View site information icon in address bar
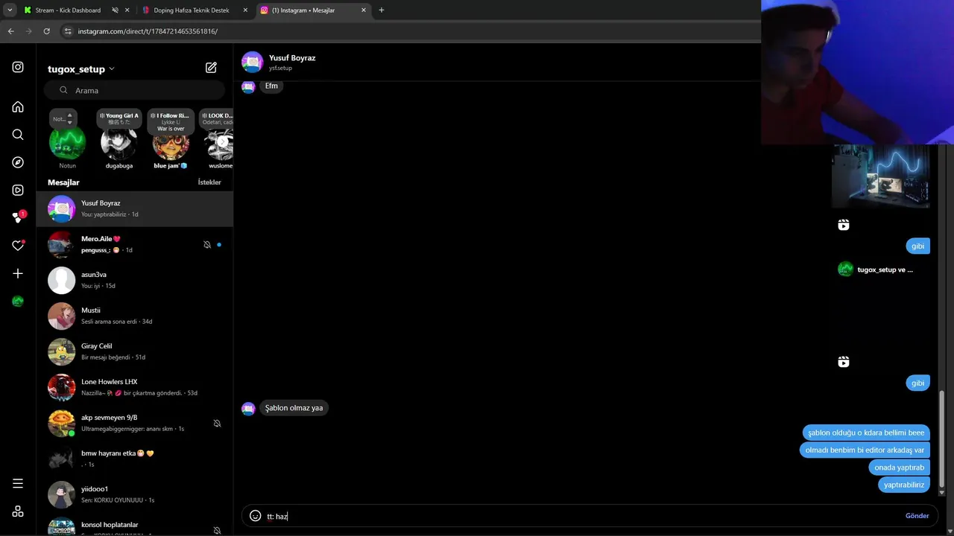Screen dimensions: 954x536 (x=68, y=31)
